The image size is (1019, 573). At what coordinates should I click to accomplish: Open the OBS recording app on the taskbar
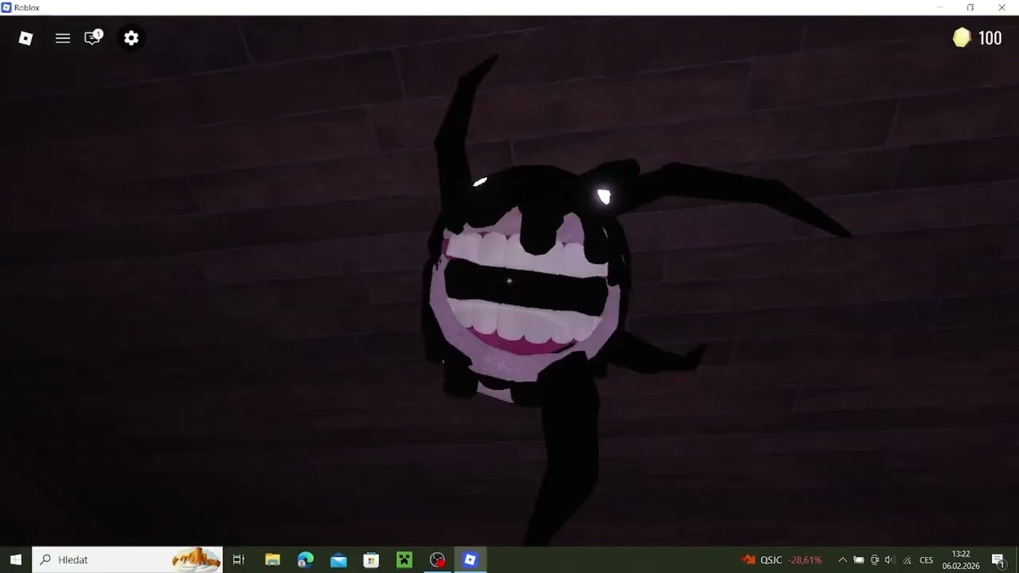click(437, 559)
